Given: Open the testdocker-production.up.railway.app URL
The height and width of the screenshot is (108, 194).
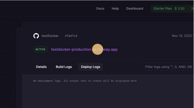Looking at the screenshot, I should click(84, 49).
